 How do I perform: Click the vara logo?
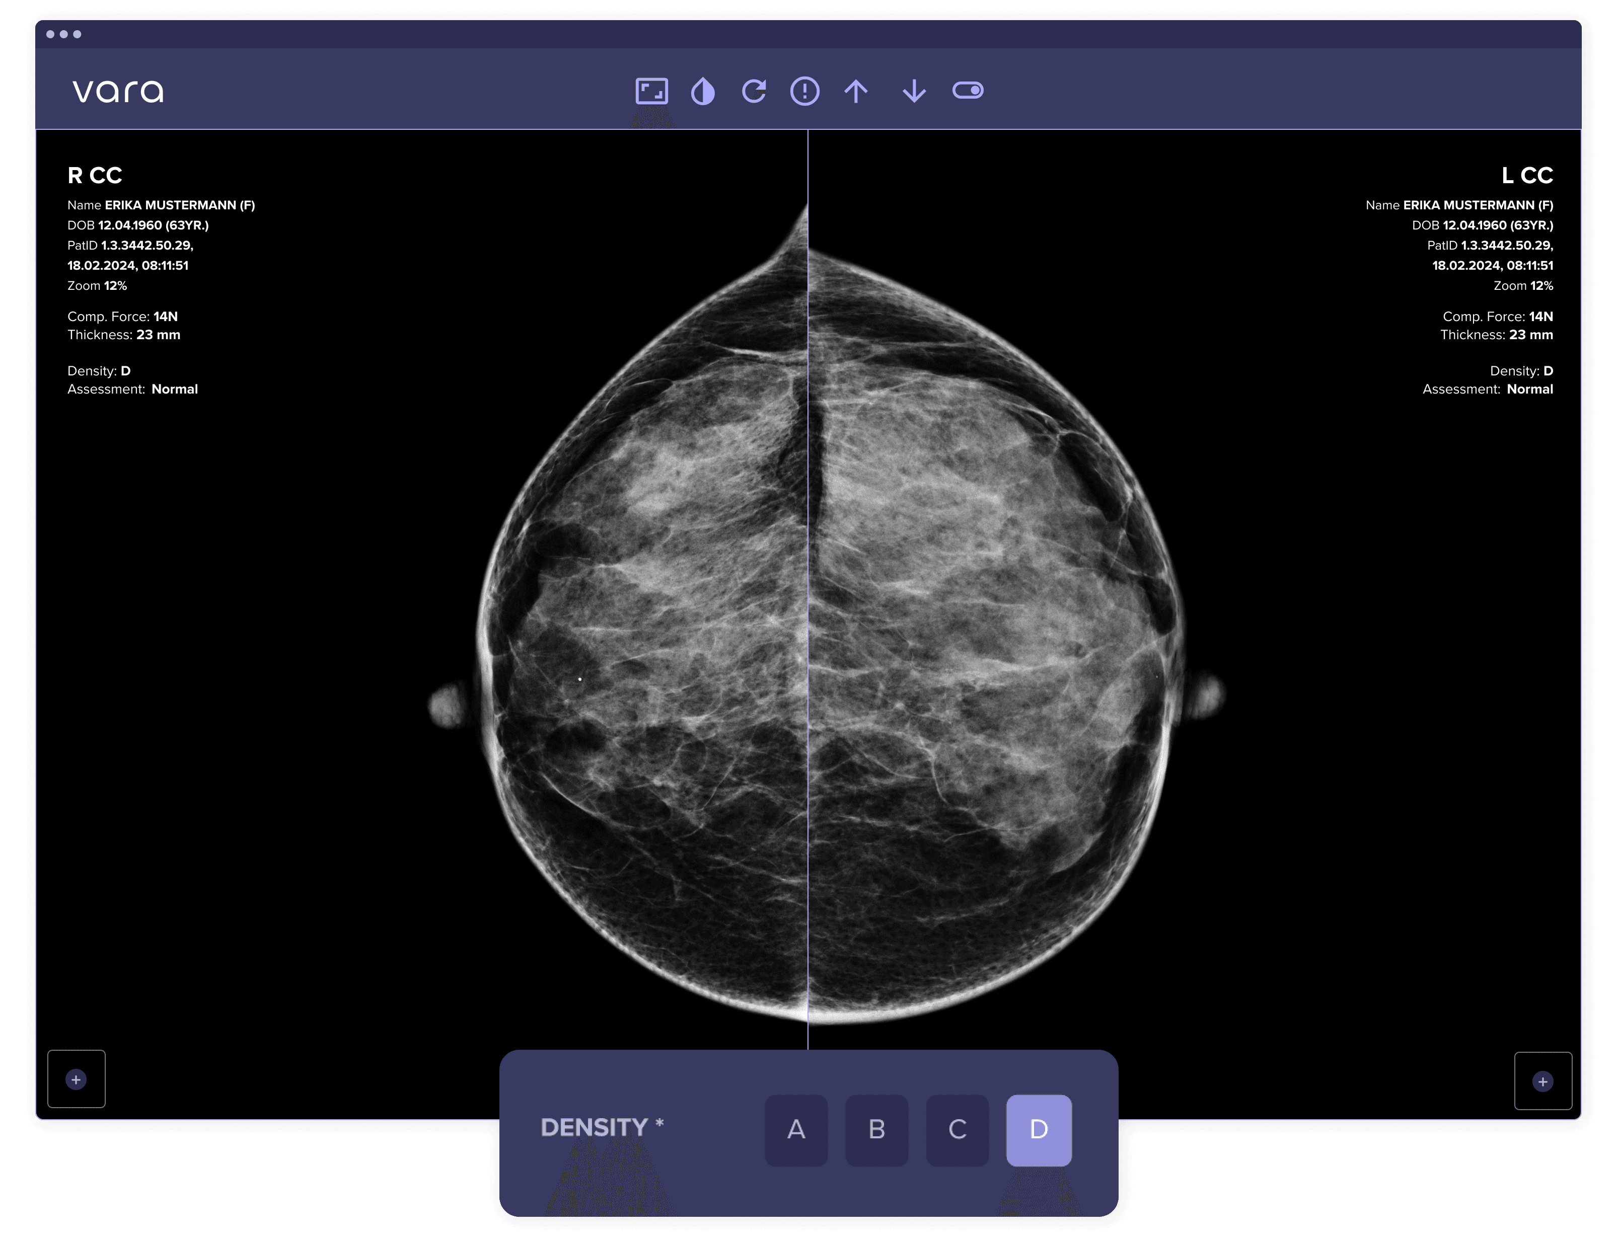click(118, 91)
